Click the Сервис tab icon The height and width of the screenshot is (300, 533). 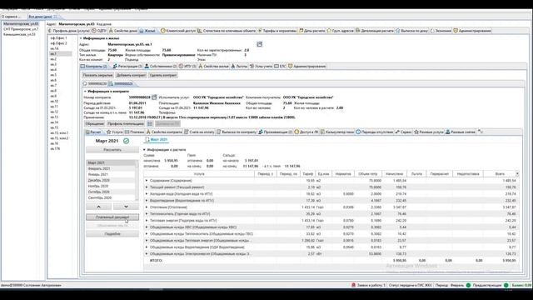[397, 132]
